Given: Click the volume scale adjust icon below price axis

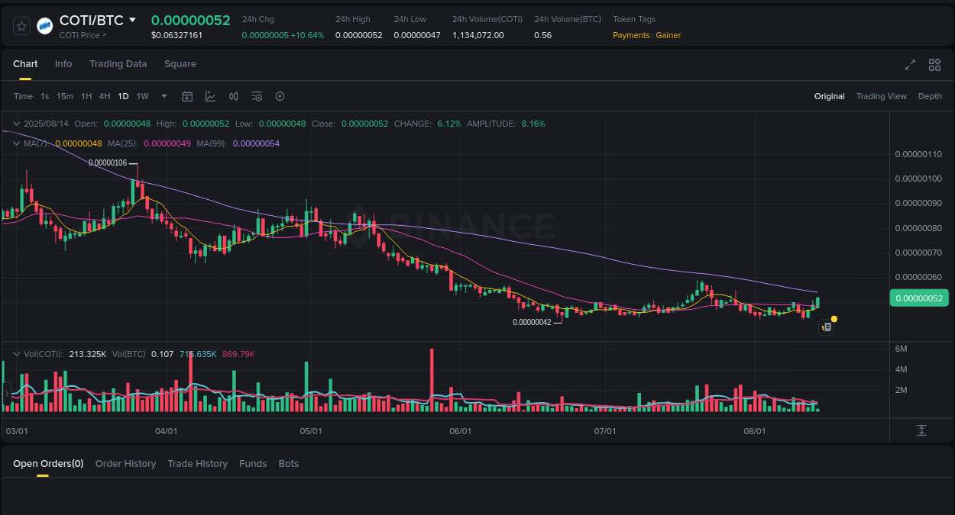Looking at the screenshot, I should 921,430.
